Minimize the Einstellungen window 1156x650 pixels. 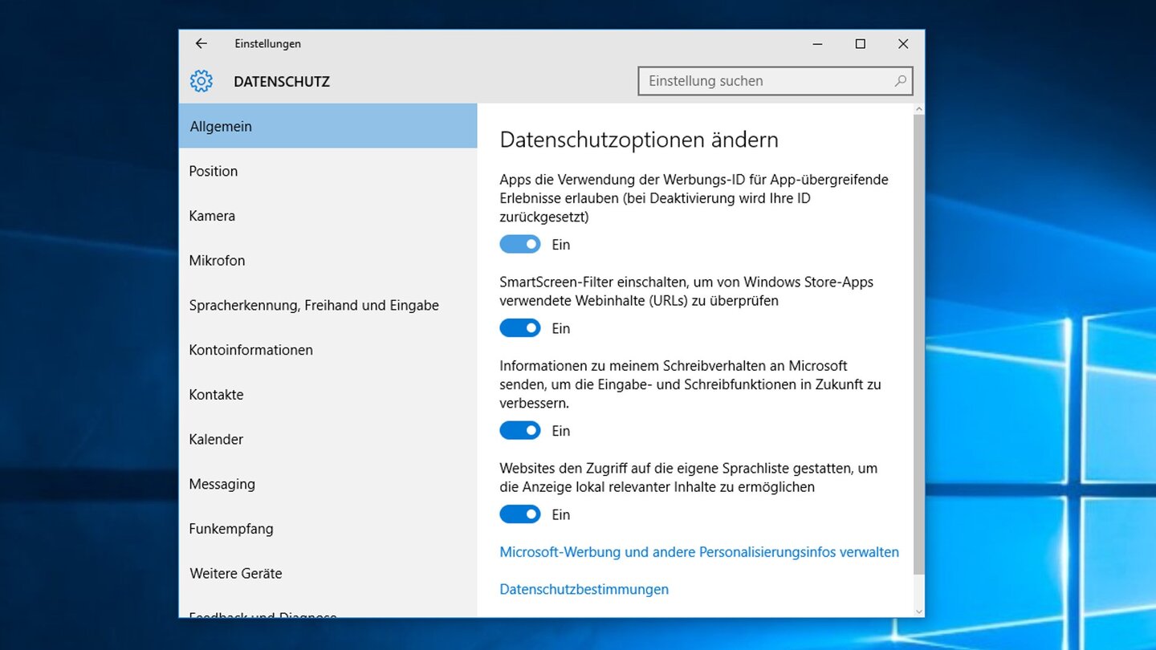817,44
